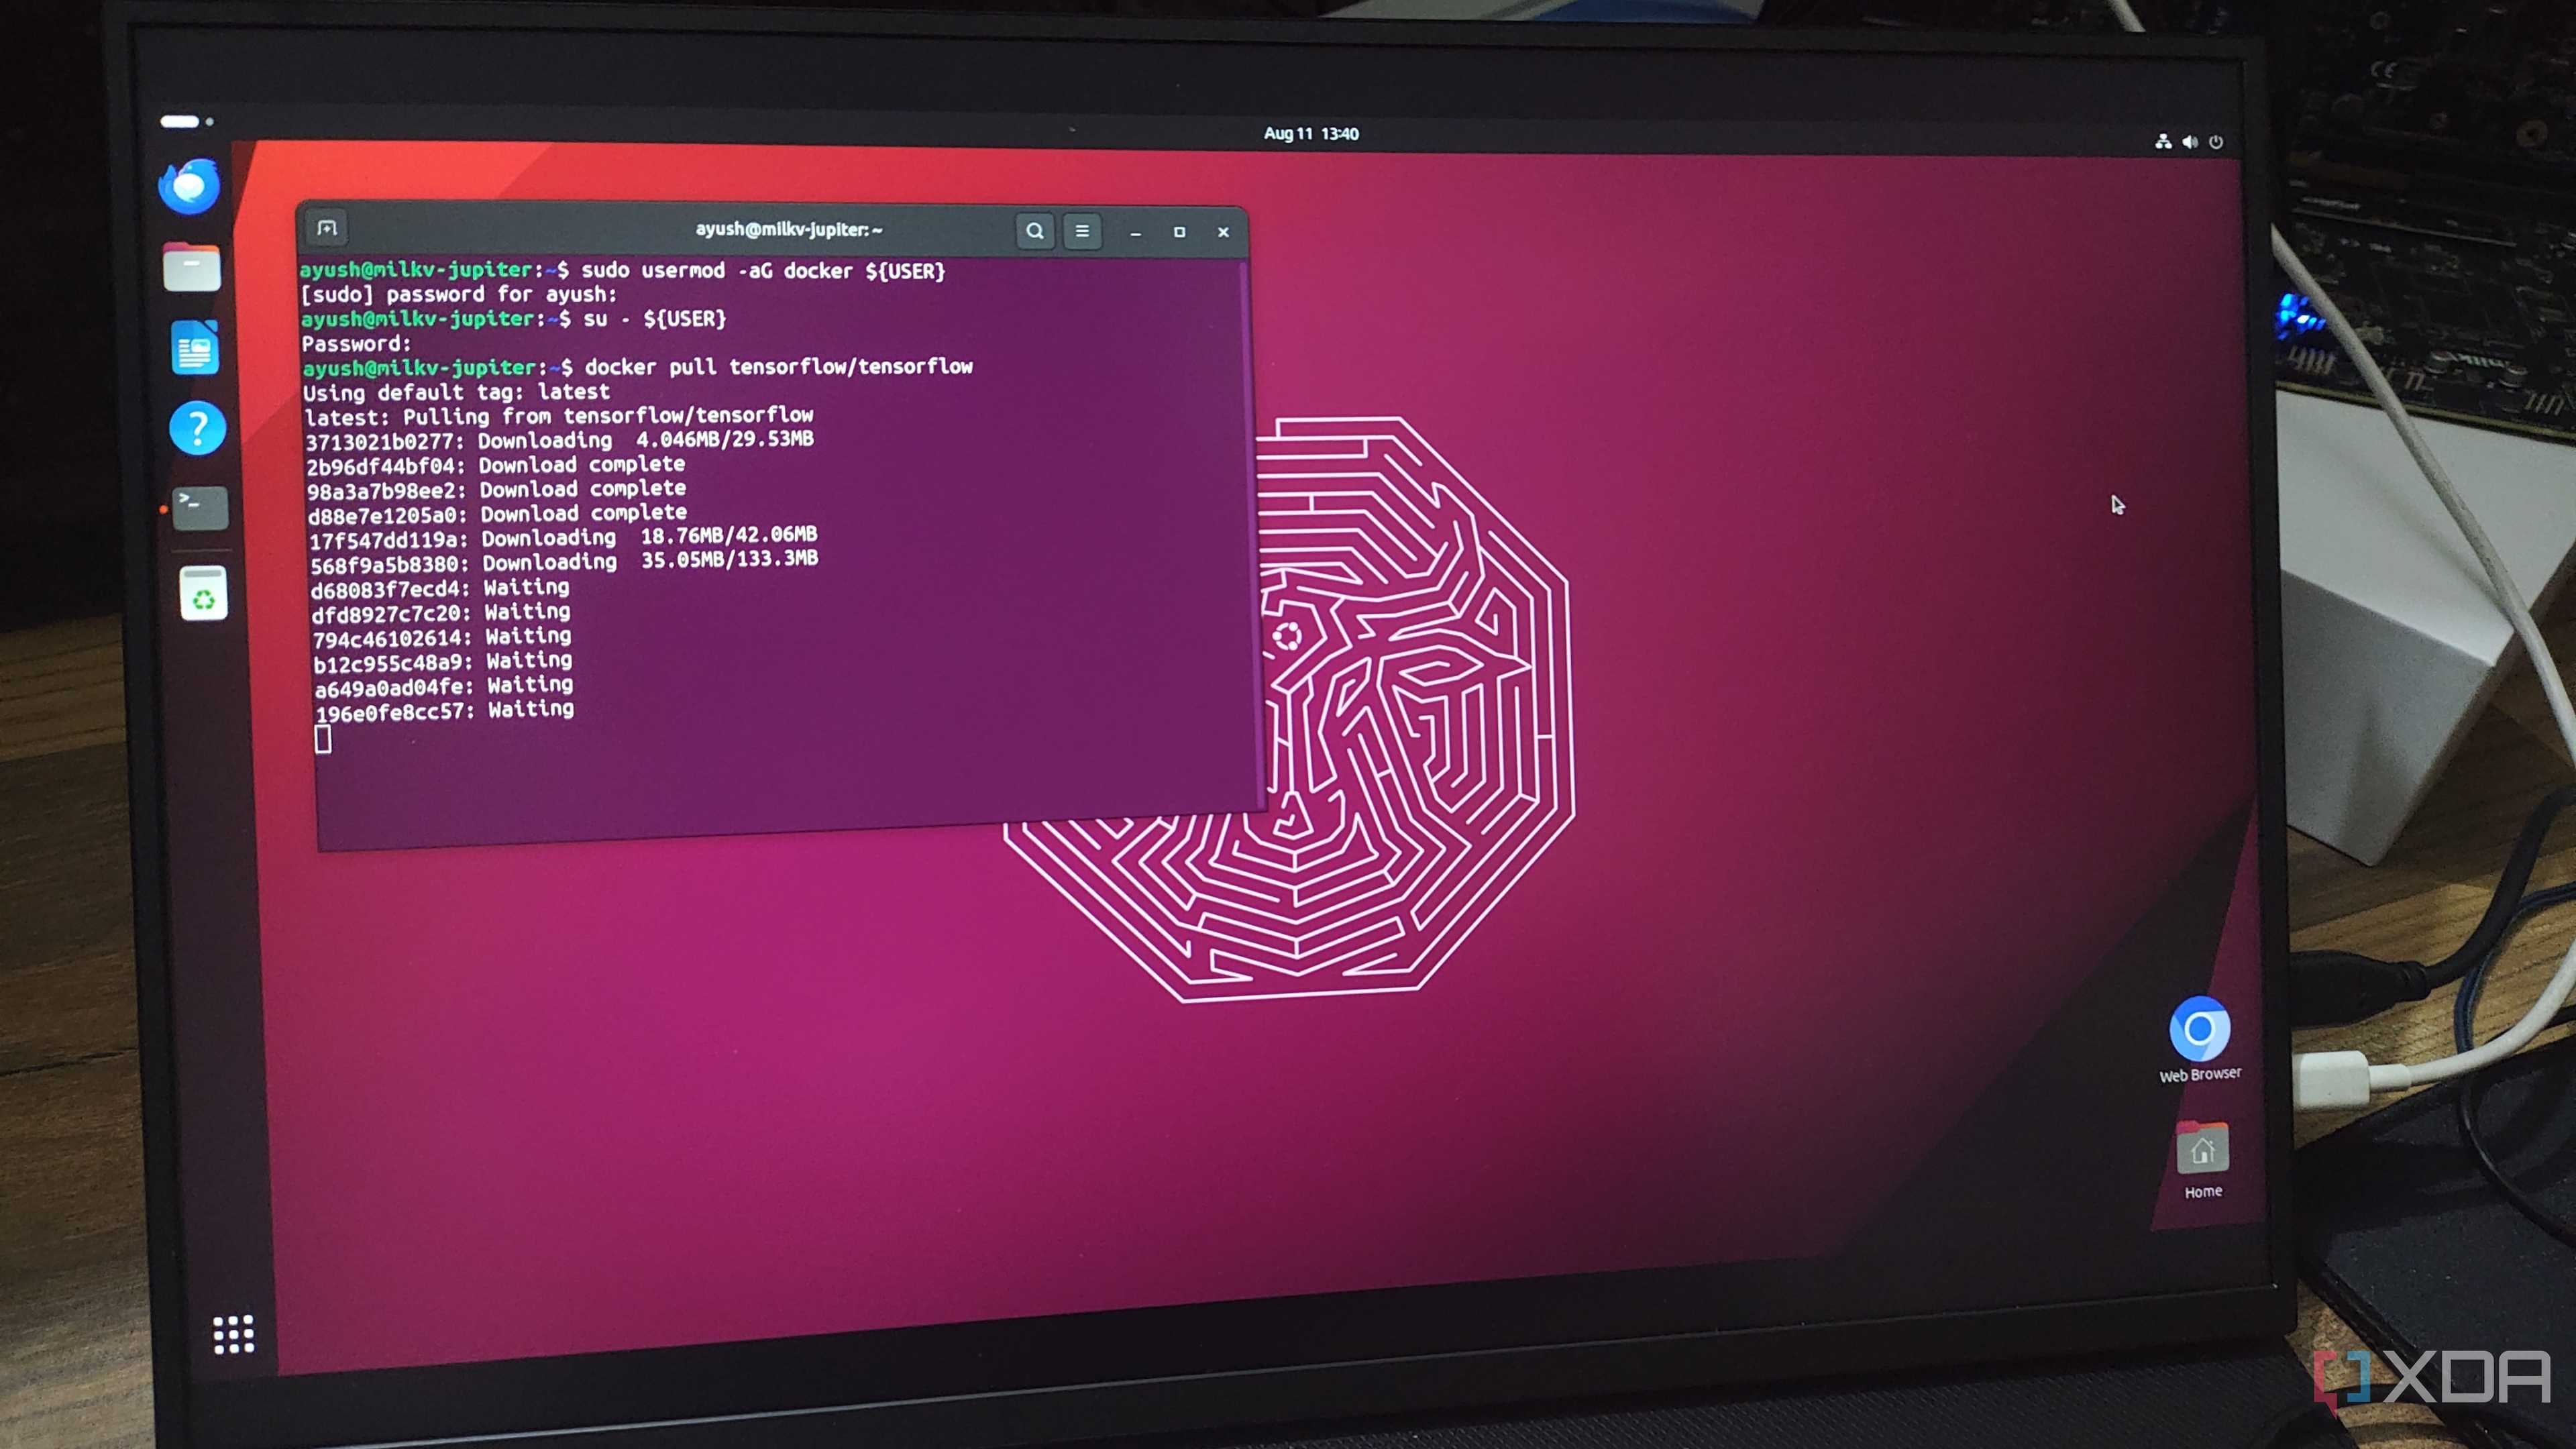Screen dimensions: 2576x1449
Task: Open the terminal hamburger menu
Action: tap(1082, 231)
